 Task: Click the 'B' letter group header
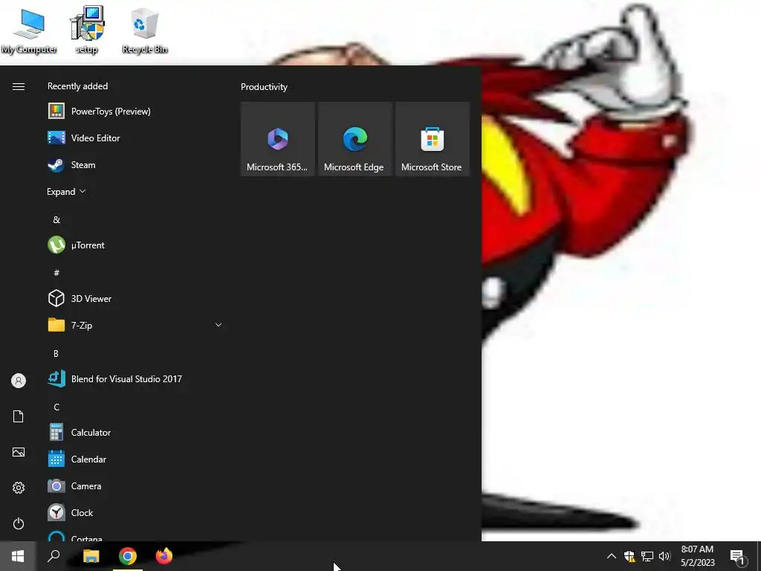56,353
